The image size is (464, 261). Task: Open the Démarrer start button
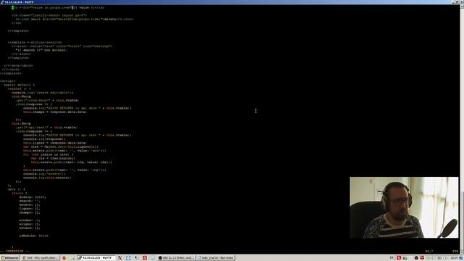pos(9,258)
